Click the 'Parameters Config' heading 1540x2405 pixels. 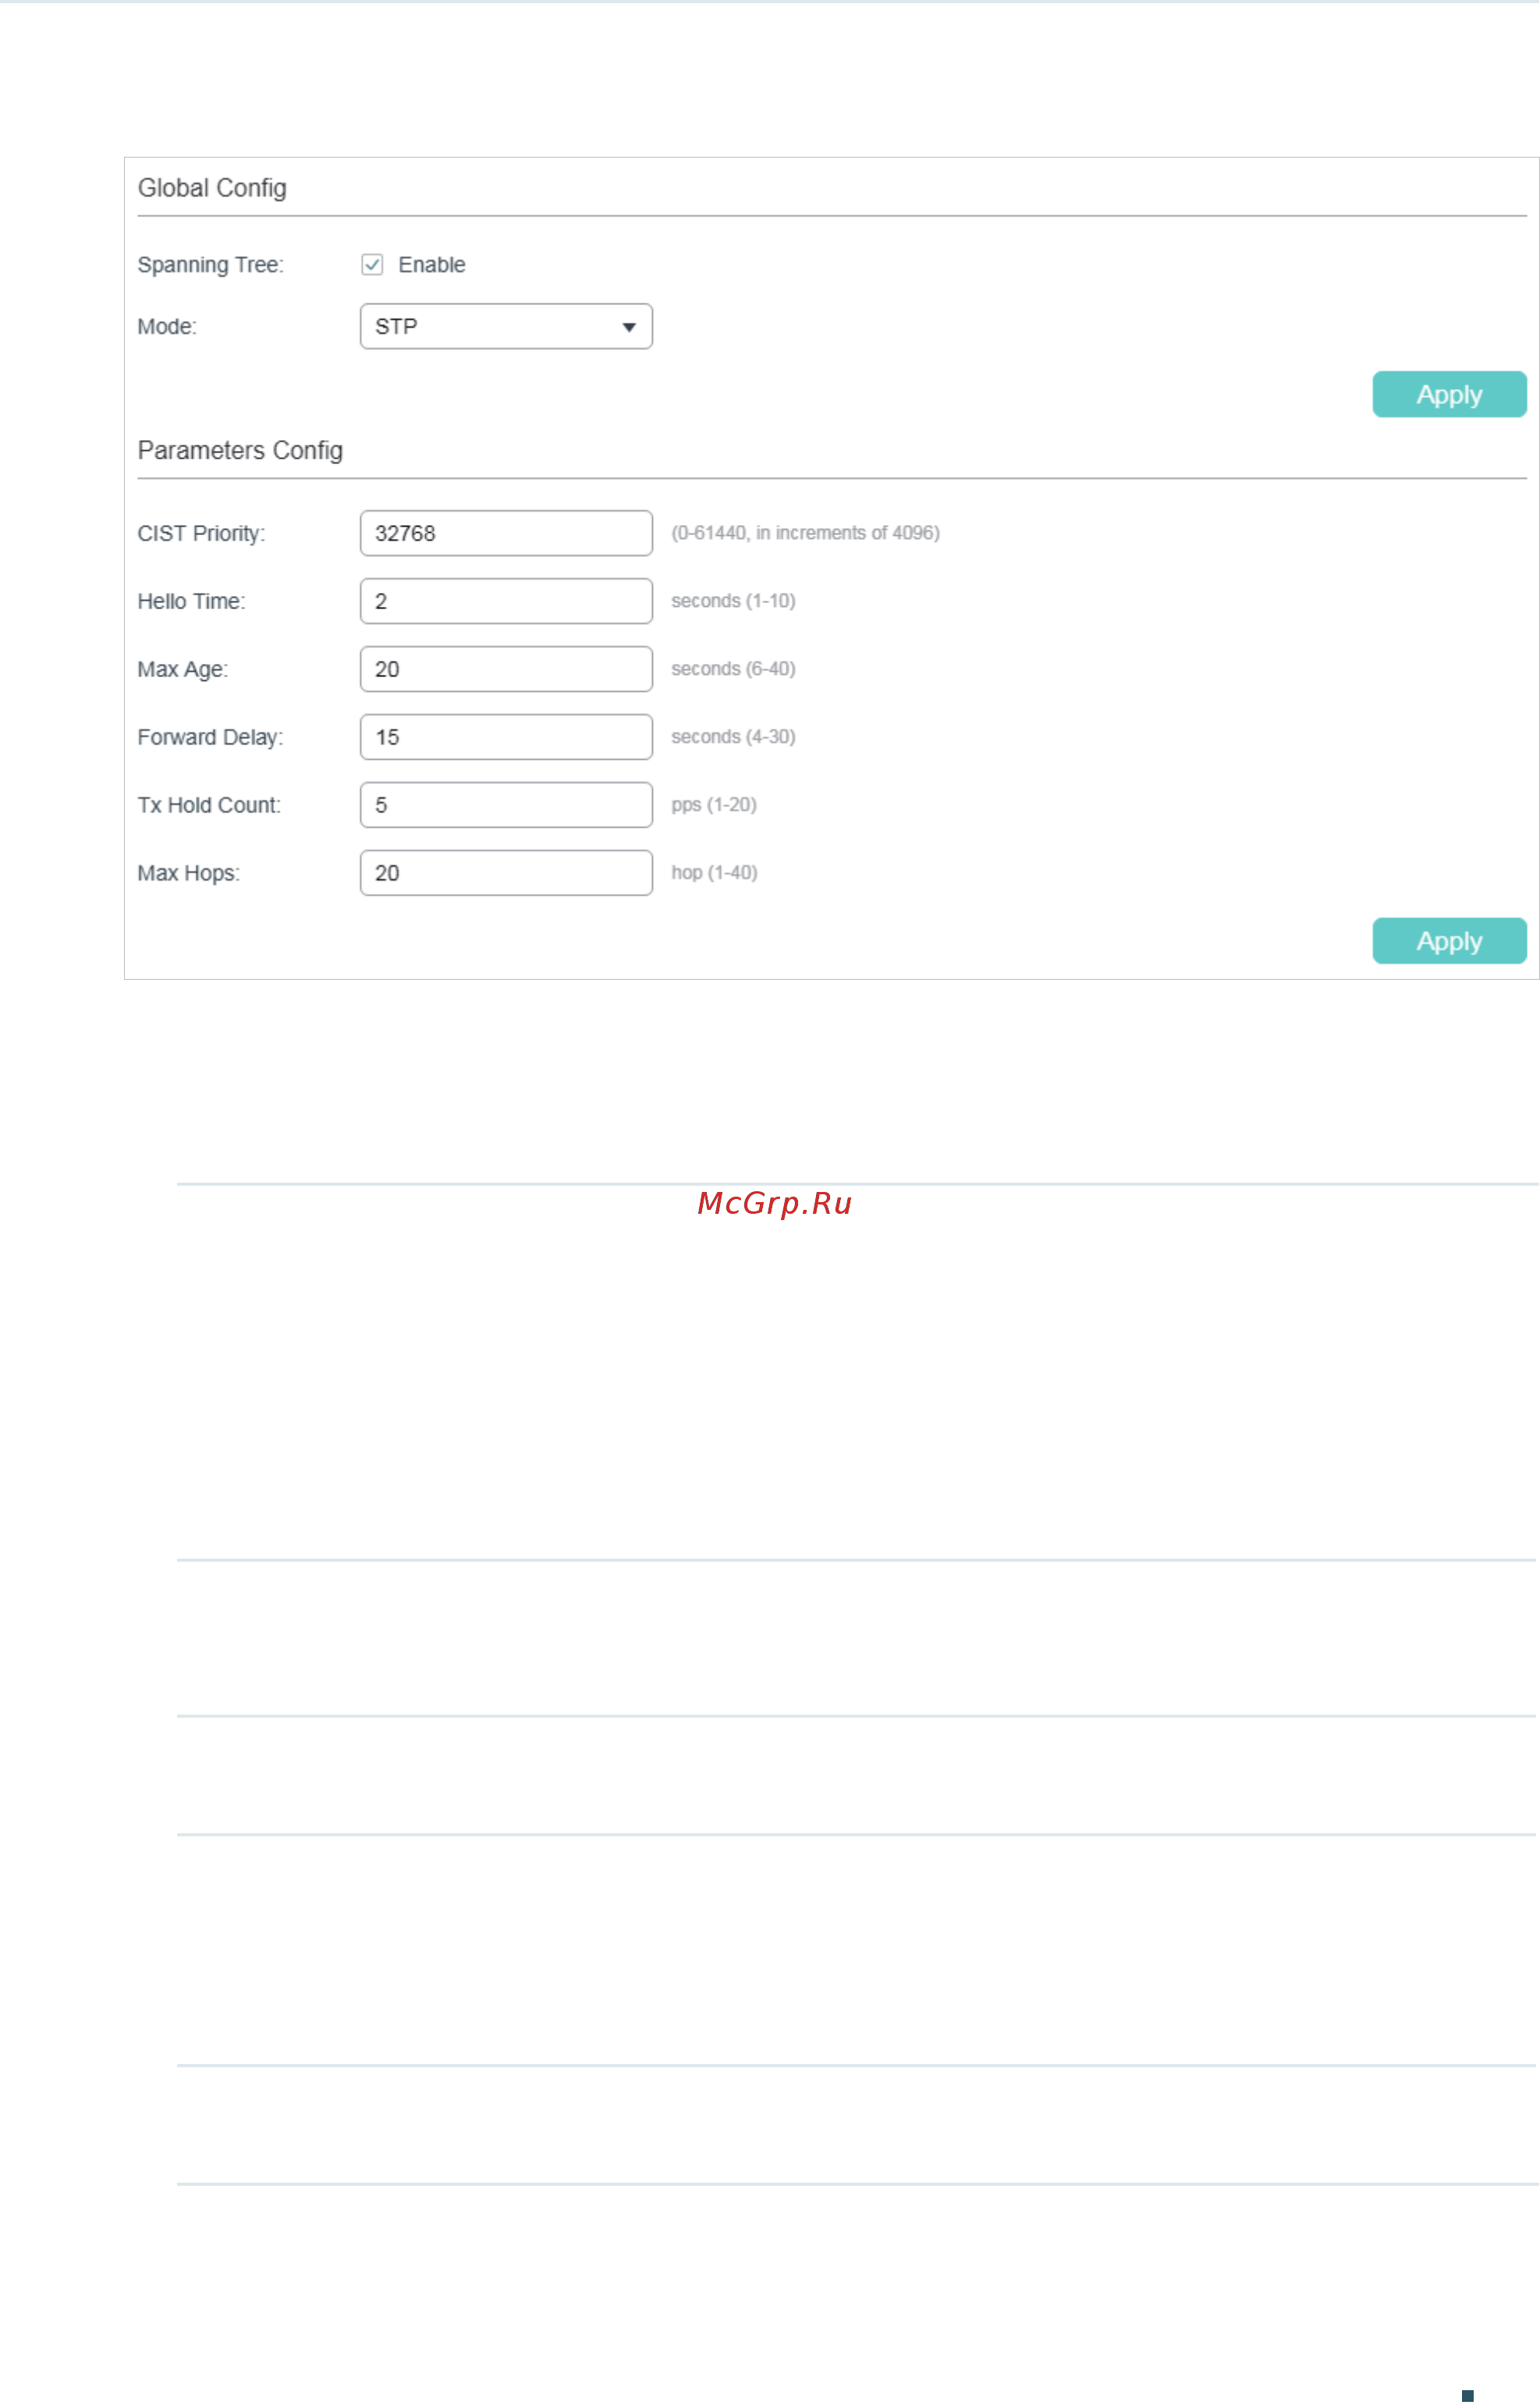[240, 451]
